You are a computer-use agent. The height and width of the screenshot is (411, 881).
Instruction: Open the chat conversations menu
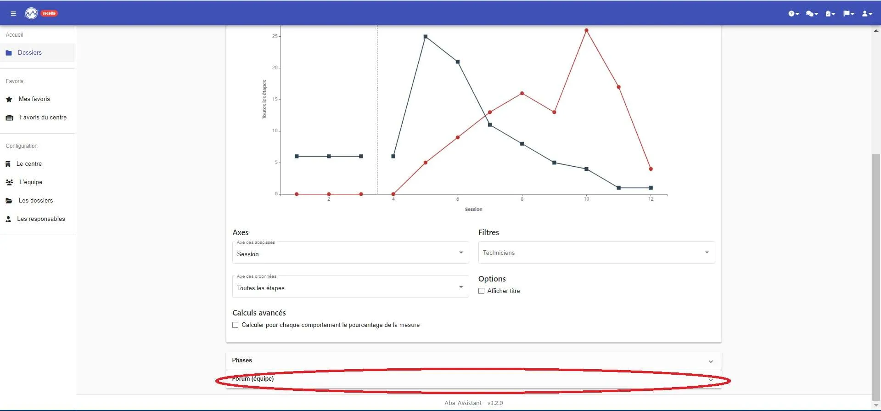point(812,14)
